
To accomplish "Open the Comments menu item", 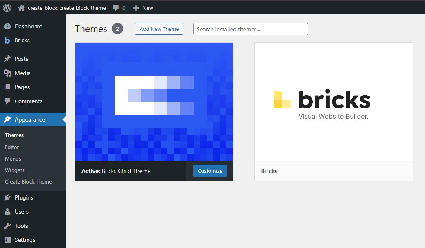I will point(33,101).
